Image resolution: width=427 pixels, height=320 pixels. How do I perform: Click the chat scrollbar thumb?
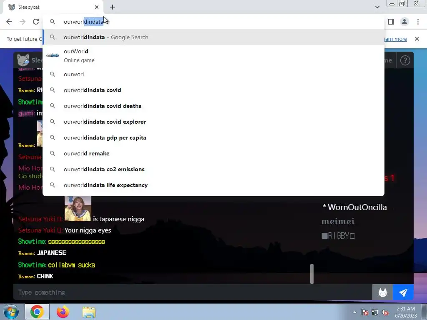coord(312,274)
